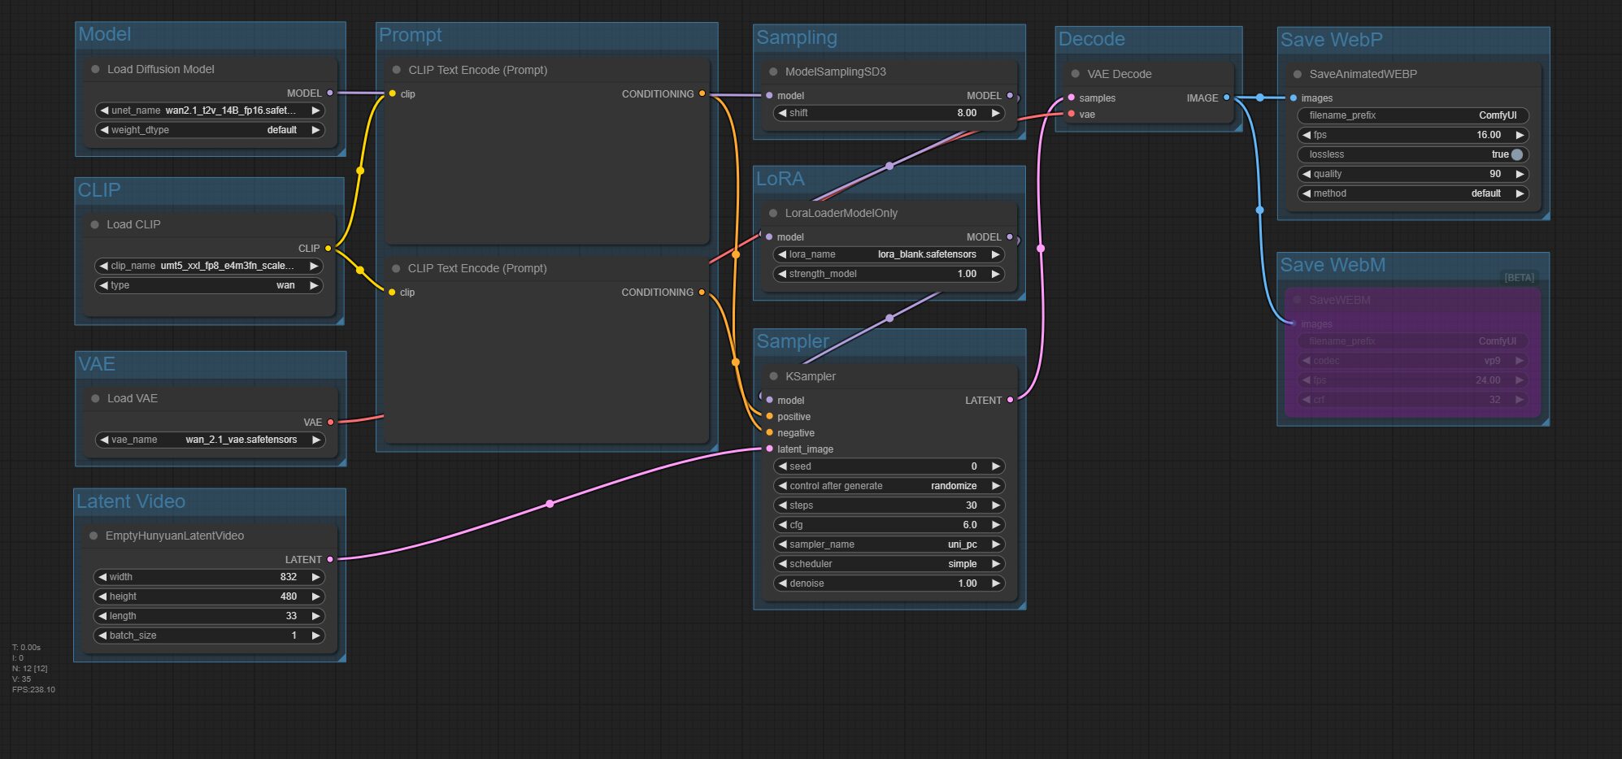Click the Load VAE collapse toggle dot
Image resolution: width=1622 pixels, height=759 pixels.
[95, 398]
